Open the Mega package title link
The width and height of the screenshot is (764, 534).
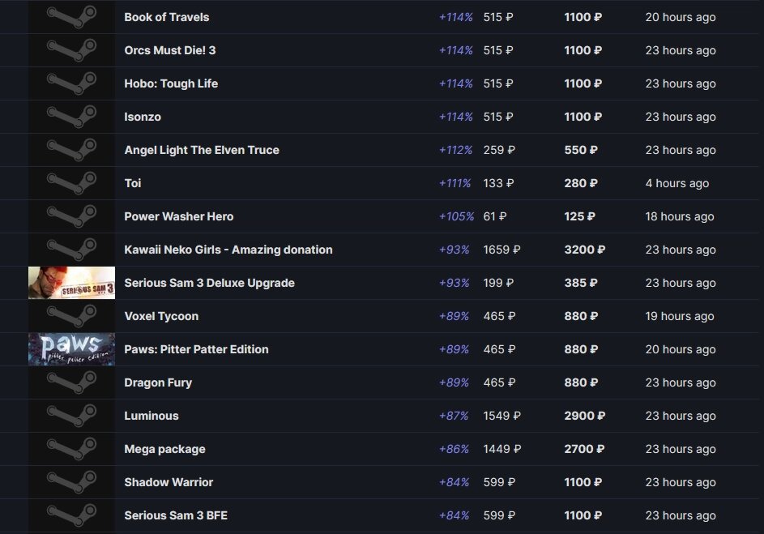click(x=164, y=449)
